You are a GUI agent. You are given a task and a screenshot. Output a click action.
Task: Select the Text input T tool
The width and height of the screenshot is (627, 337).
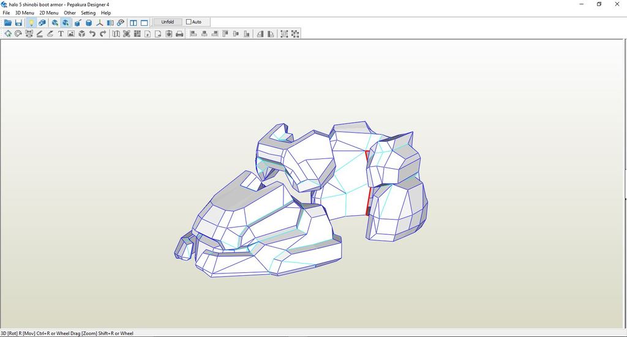tap(61, 34)
